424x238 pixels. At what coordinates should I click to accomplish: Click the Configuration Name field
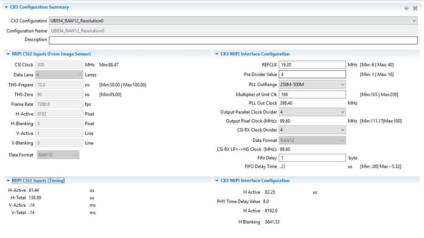233,31
